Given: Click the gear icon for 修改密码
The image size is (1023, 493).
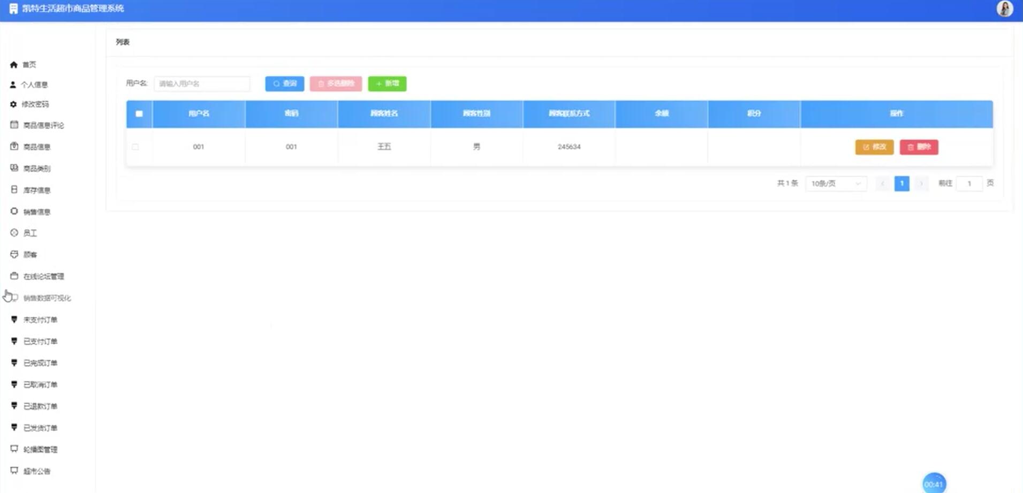Looking at the screenshot, I should 13,104.
